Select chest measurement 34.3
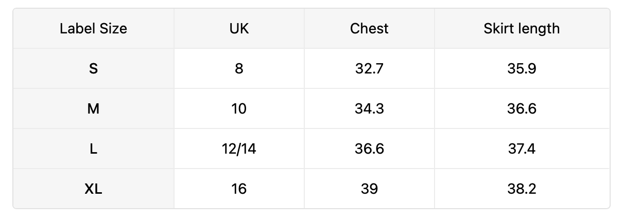This screenshot has width=623, height=222. 369,108
